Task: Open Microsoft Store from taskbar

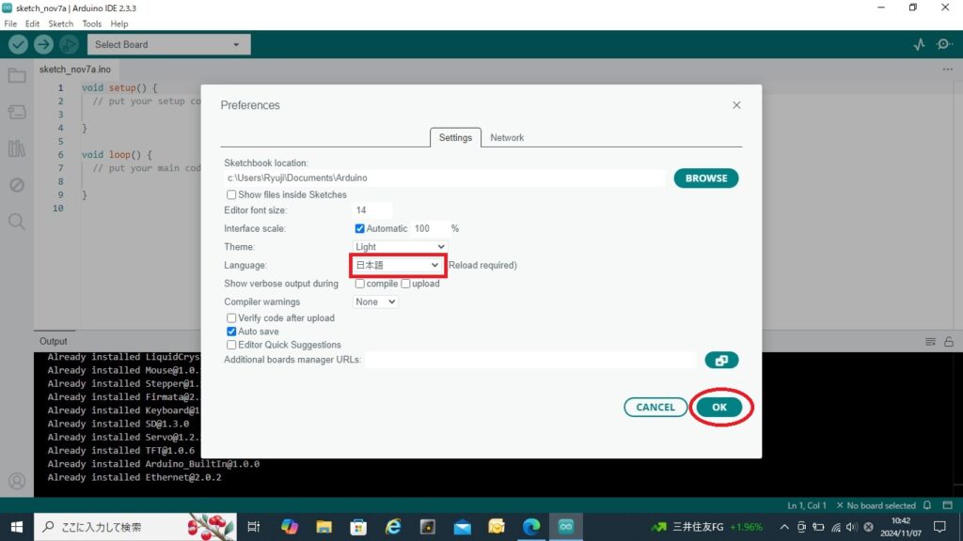Action: point(358,527)
